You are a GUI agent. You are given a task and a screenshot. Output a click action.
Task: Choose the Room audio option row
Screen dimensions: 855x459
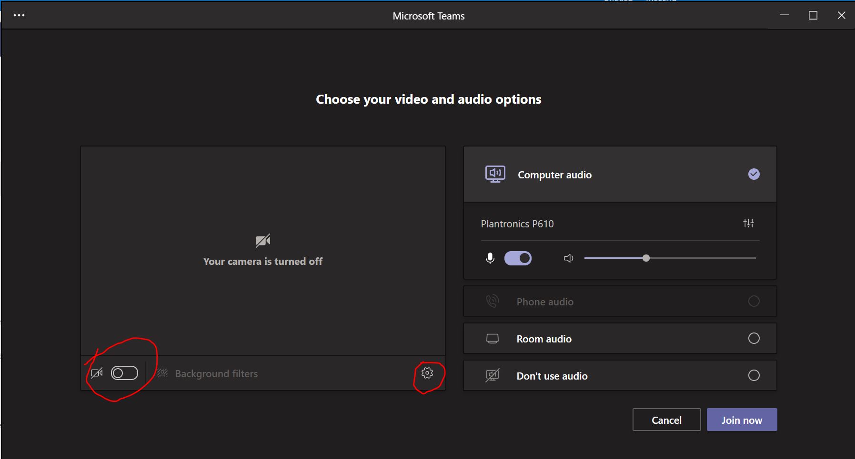coord(620,338)
